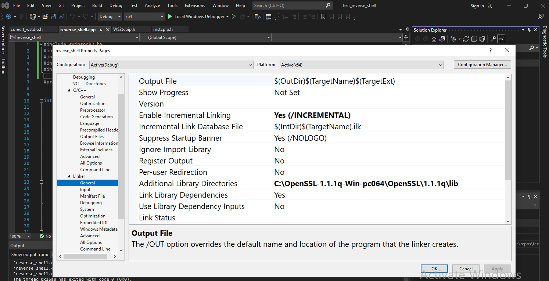
Task: Click the Solution Explorer Home icon
Action: (x=434, y=39)
